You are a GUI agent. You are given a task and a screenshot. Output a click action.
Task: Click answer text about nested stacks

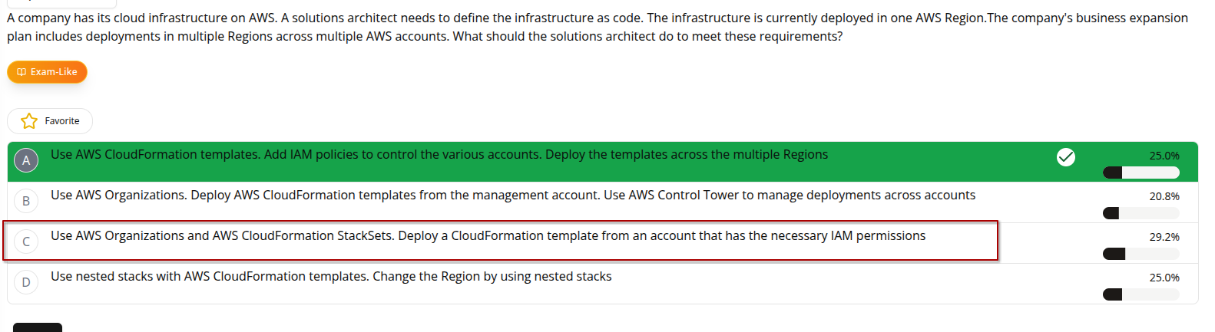coord(331,277)
